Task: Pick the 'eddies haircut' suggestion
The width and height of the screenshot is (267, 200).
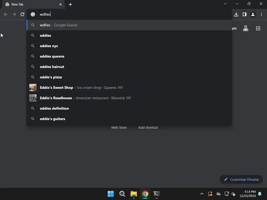Action: click(x=129, y=67)
